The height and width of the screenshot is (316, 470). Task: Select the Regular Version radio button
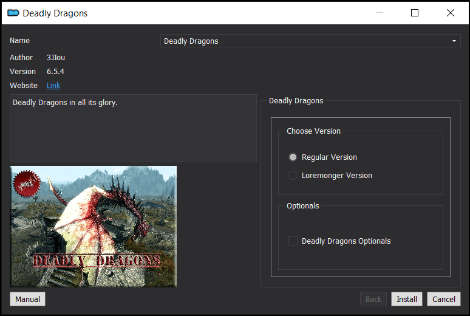[293, 157]
